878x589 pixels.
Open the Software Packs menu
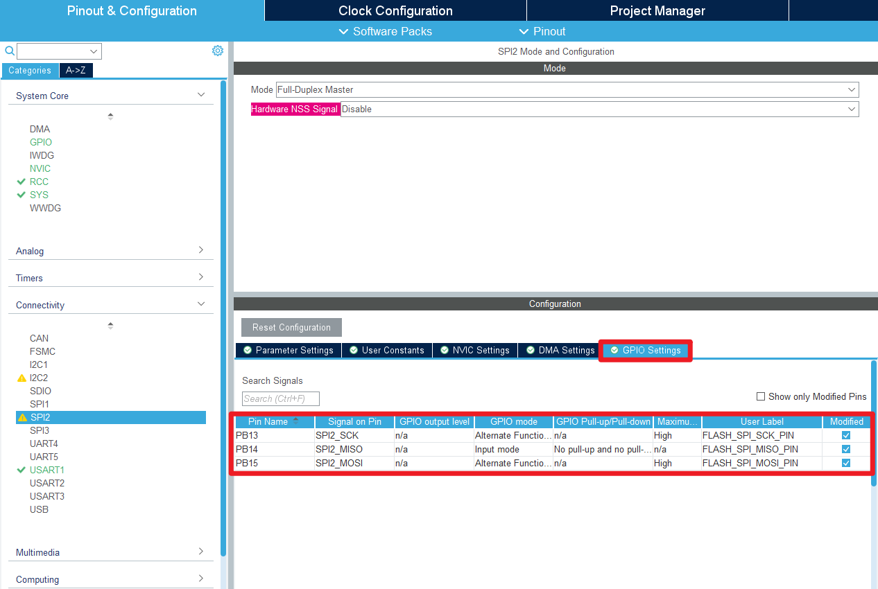coord(385,31)
